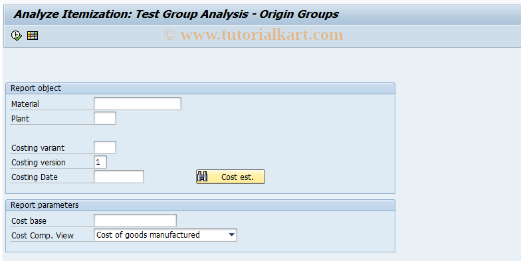521x261 pixels.
Task: Focus the Material input field
Action: point(138,104)
